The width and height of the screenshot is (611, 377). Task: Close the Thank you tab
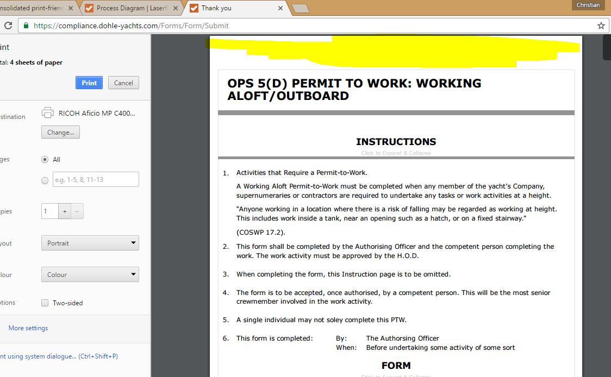pos(280,8)
